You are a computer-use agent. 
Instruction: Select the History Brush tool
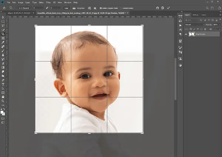coord(3,59)
